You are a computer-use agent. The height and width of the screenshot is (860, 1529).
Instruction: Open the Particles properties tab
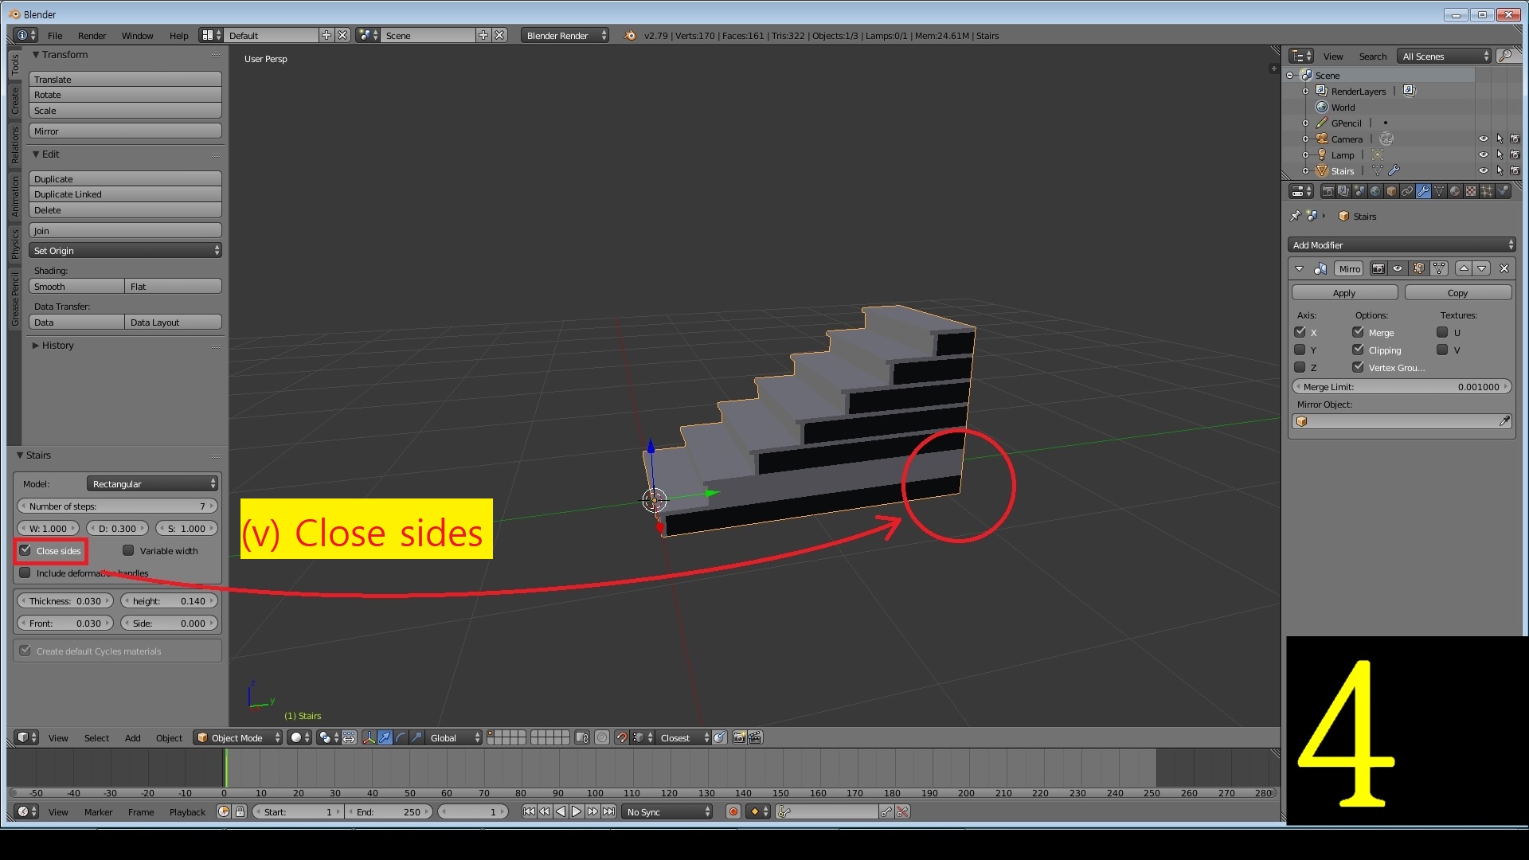coord(1487,191)
